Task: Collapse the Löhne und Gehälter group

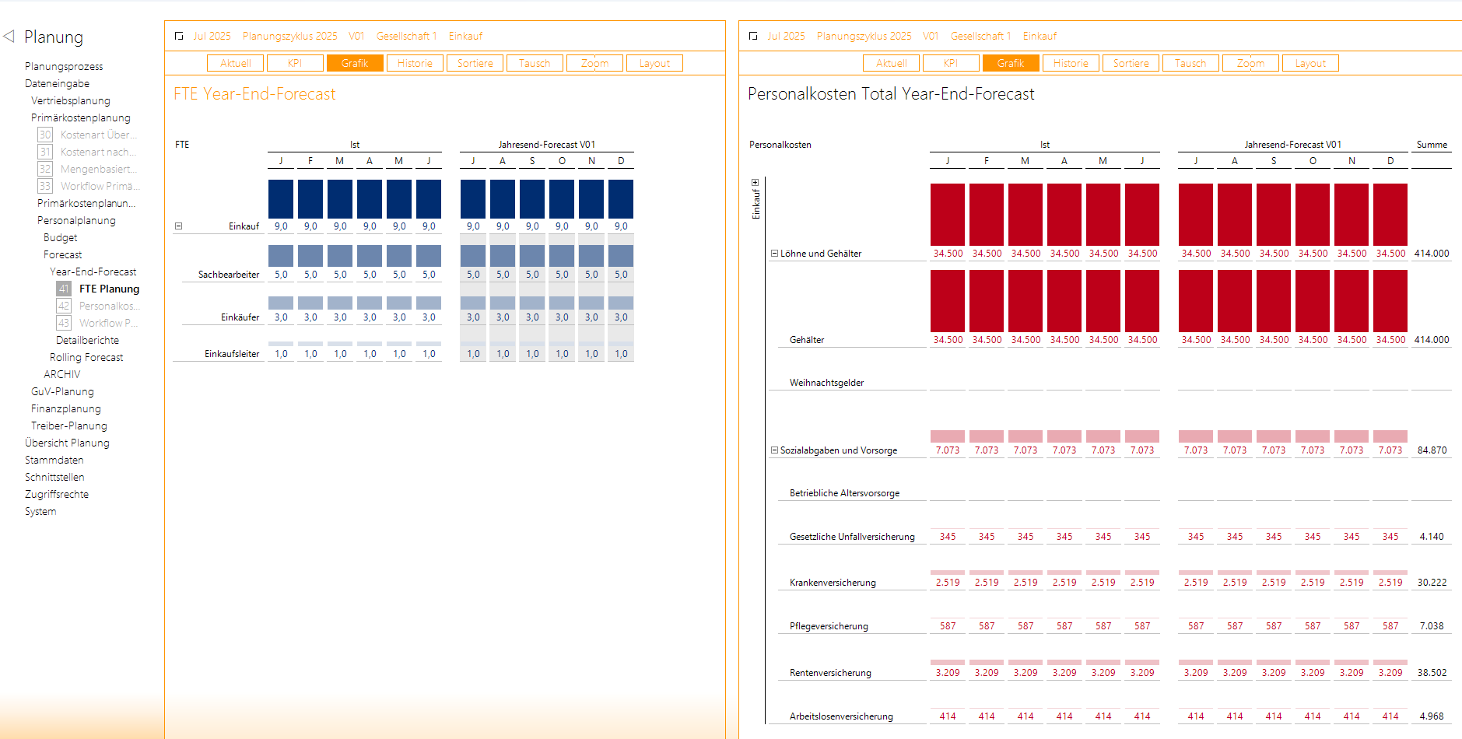Action: coord(774,254)
